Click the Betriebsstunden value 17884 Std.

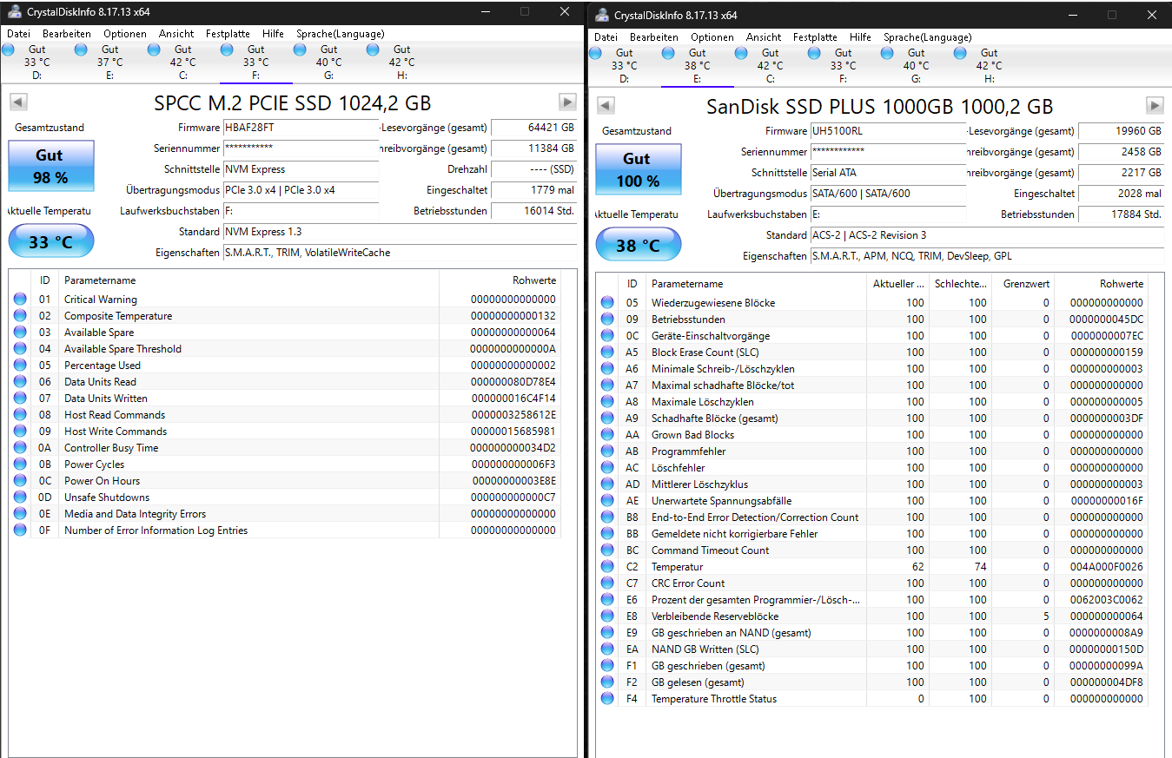pos(1121,214)
